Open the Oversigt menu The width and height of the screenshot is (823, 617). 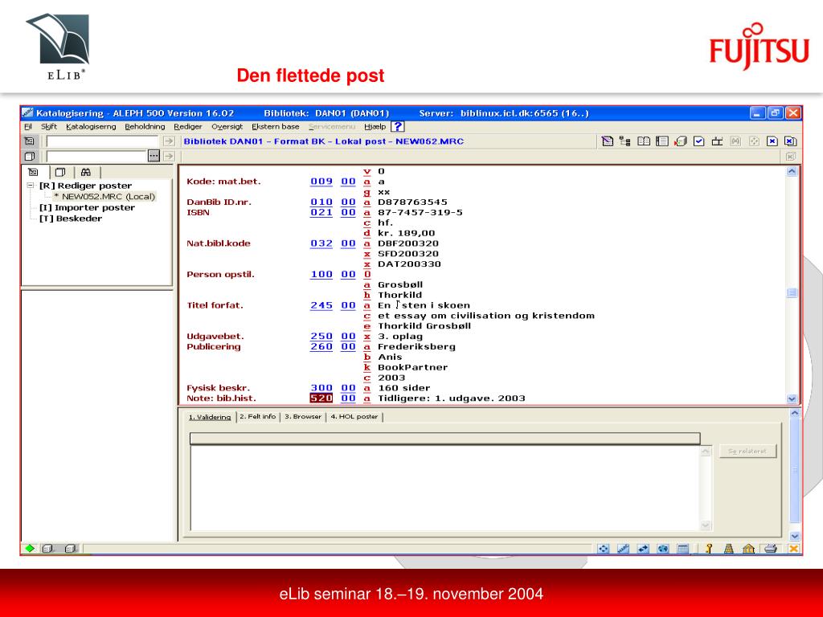coord(227,126)
